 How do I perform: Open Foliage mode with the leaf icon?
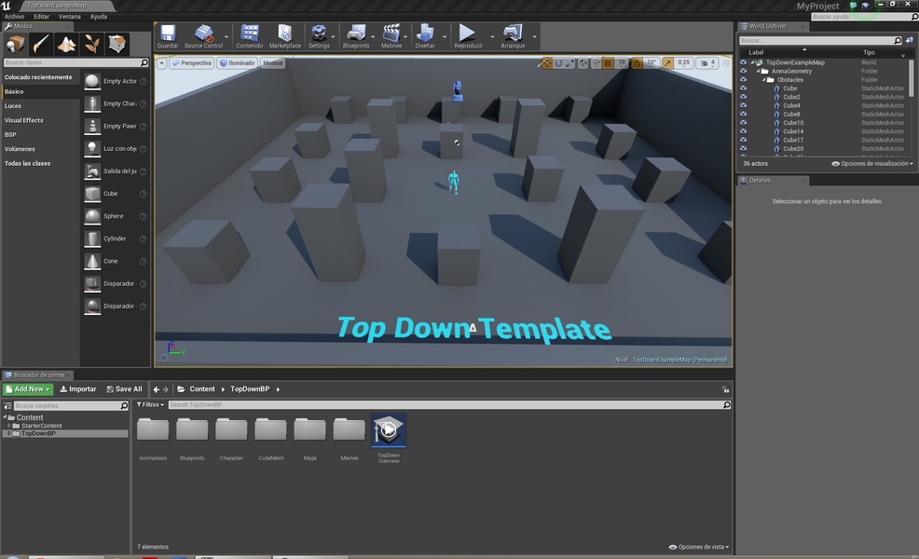click(x=92, y=44)
